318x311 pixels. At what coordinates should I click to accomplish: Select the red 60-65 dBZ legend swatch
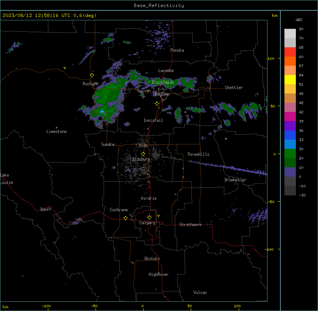(290, 52)
